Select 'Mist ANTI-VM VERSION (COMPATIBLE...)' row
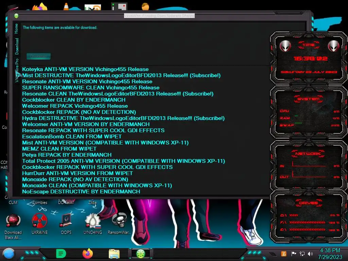This screenshot has width=348, height=261. [x=105, y=142]
